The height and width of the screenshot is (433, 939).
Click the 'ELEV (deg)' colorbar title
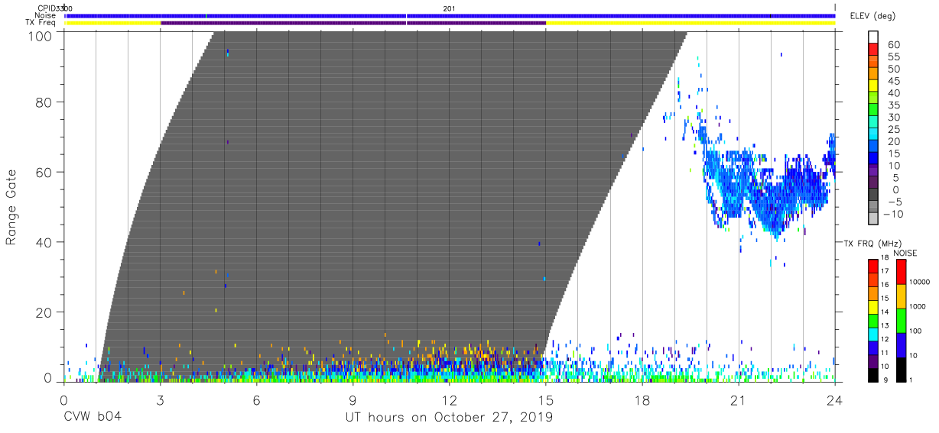coord(872,16)
